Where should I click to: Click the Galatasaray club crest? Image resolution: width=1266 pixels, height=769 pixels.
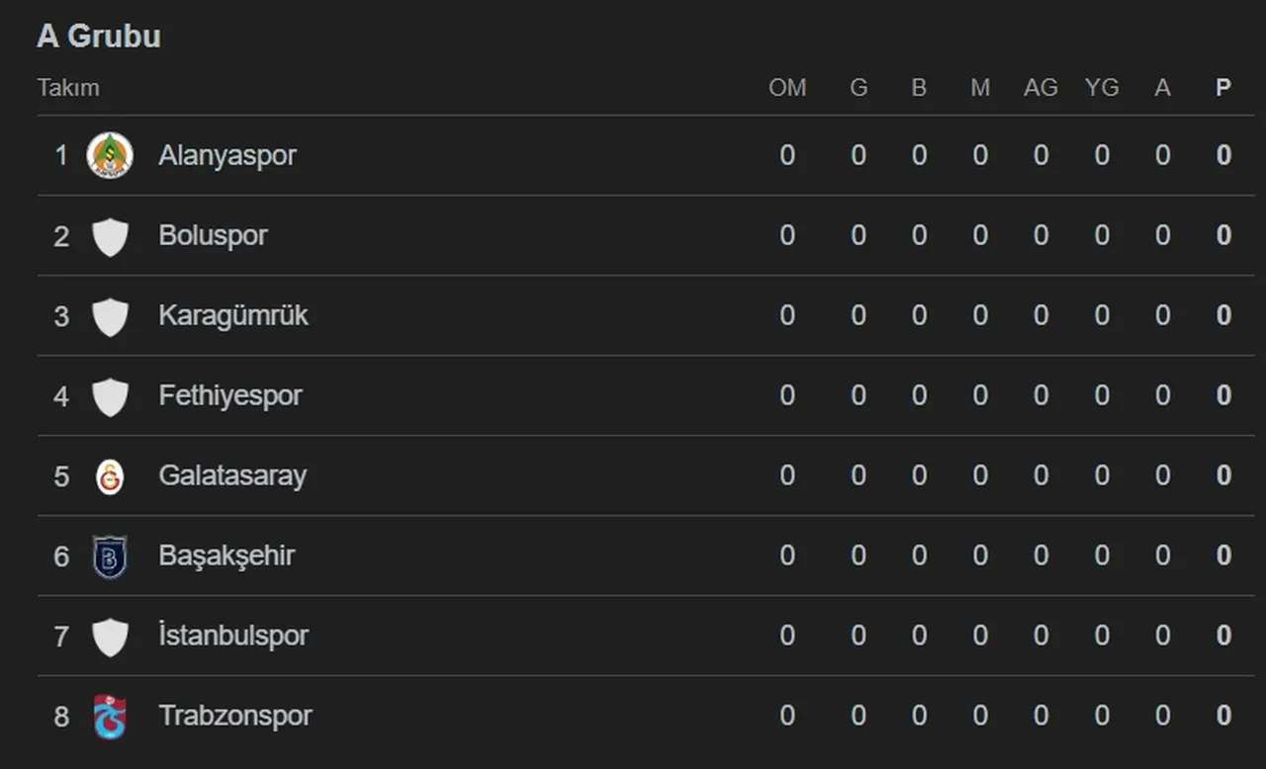tap(110, 476)
